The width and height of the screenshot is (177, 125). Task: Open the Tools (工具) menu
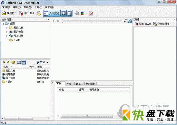tap(38, 7)
